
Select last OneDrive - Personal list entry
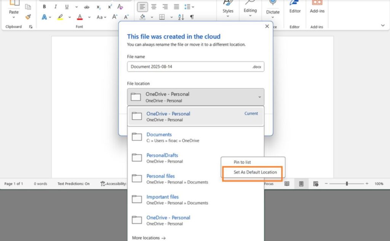[x=195, y=220]
